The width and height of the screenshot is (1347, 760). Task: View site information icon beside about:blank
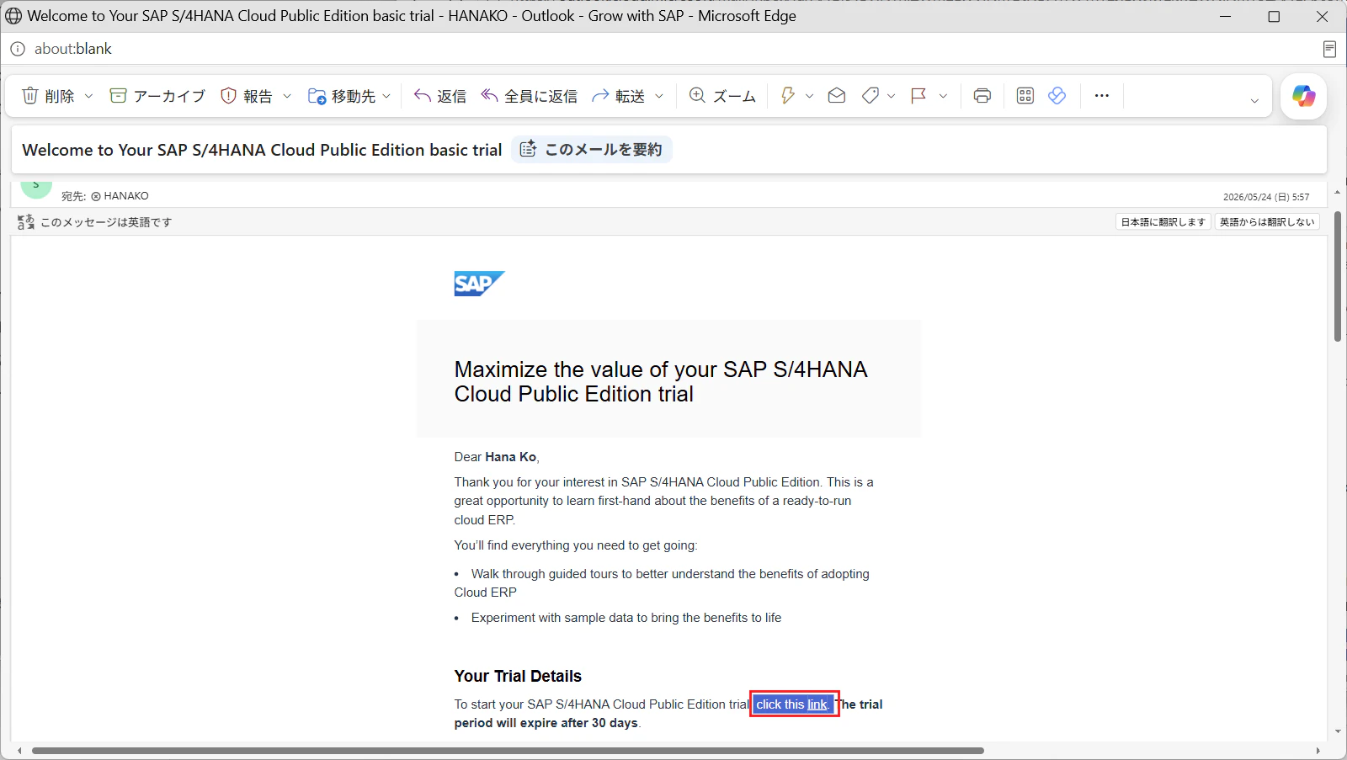[x=18, y=49]
